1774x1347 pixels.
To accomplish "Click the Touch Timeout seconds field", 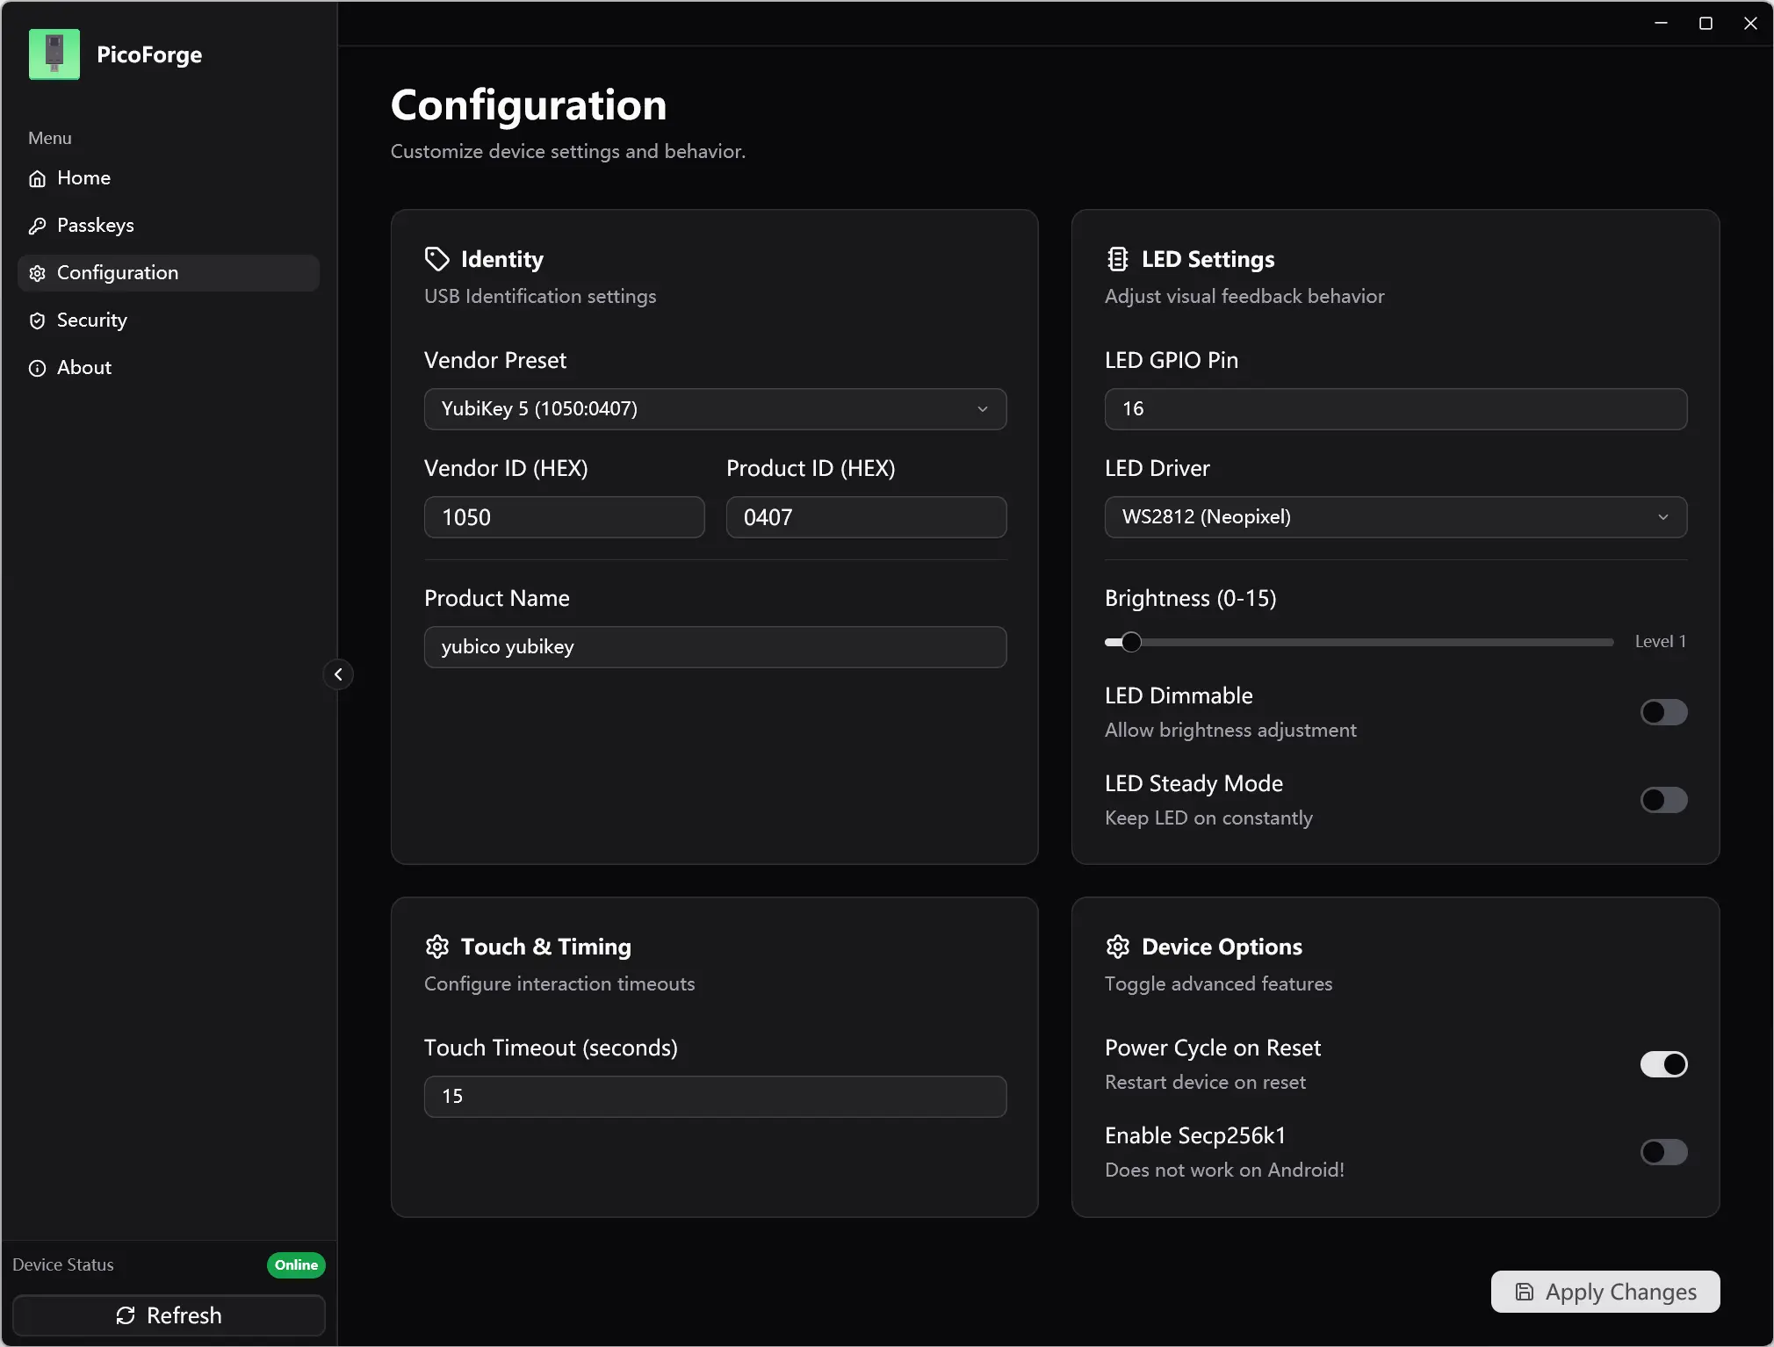I will 715,1097.
